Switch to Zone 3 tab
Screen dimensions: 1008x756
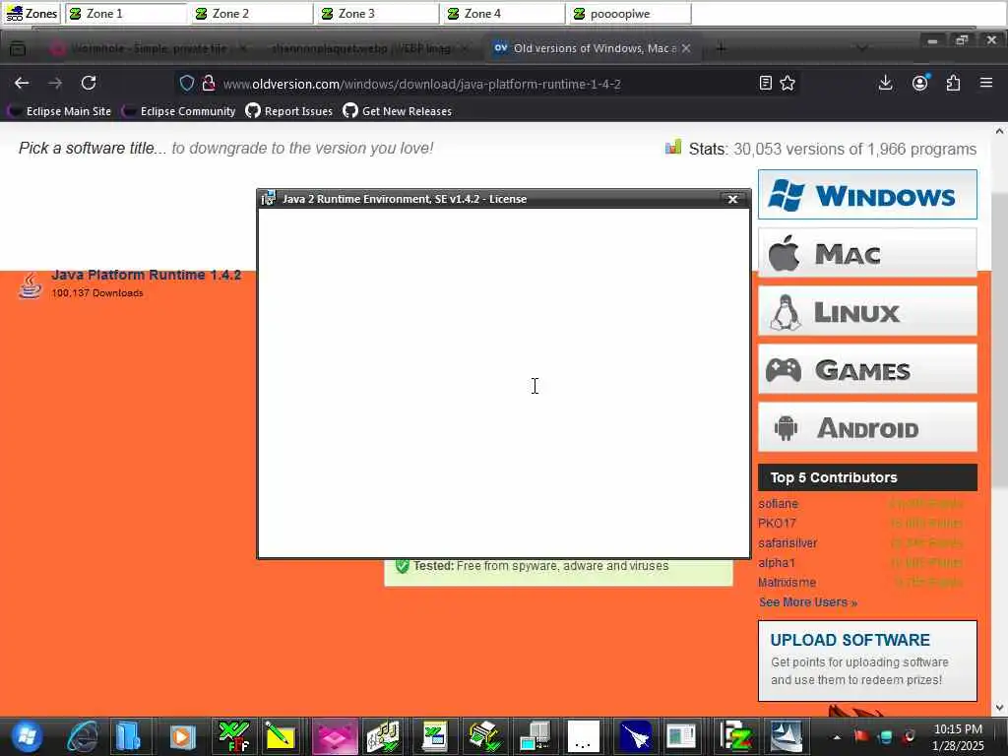pos(379,14)
